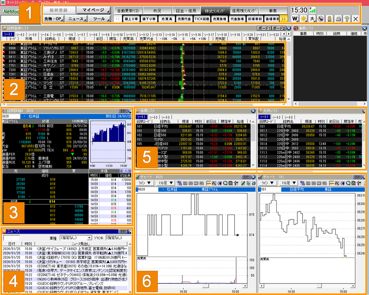The image size is (369, 295).
Task: Click the 過去 button above tick list
Action: coord(124,171)
